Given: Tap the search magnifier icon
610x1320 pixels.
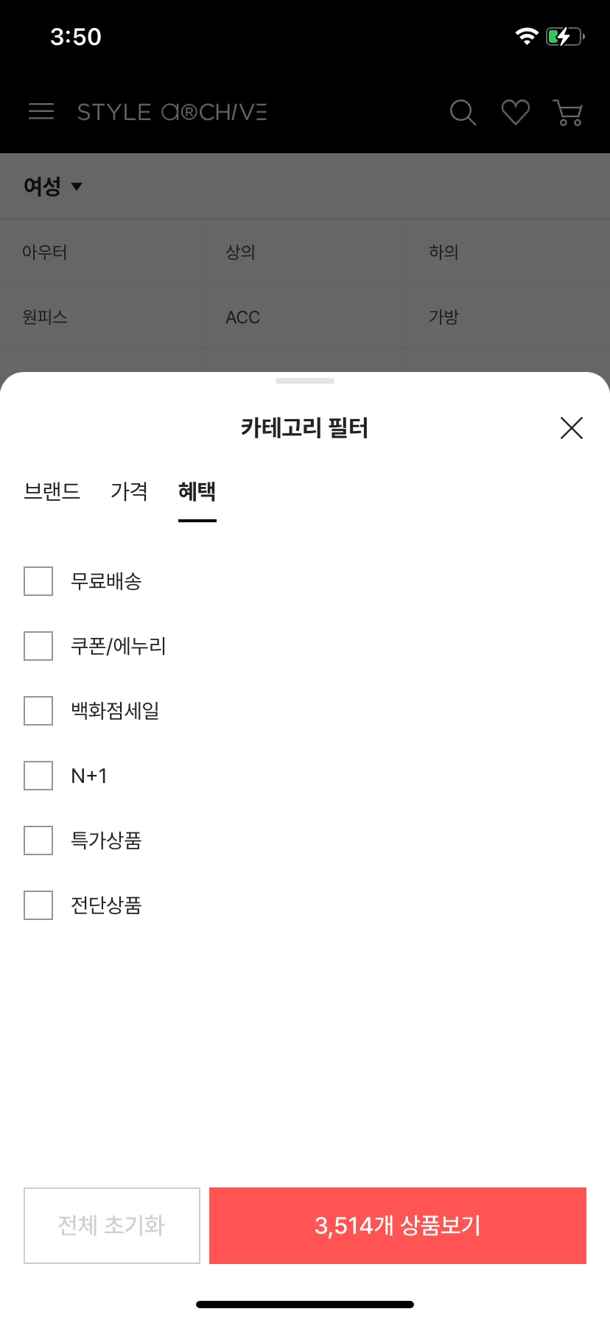Looking at the screenshot, I should click(463, 113).
